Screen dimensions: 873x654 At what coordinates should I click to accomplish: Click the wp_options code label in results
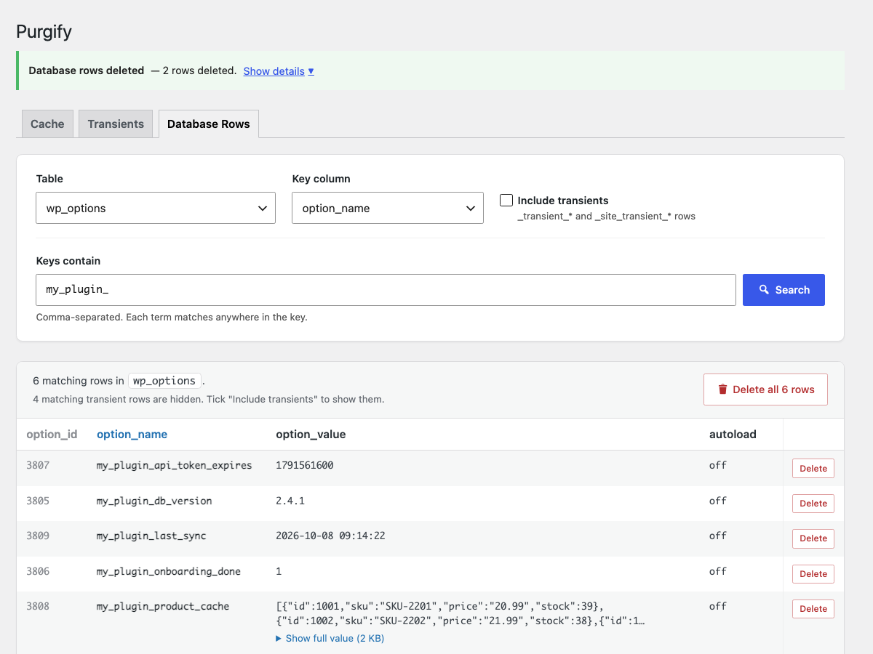pyautogui.click(x=164, y=381)
